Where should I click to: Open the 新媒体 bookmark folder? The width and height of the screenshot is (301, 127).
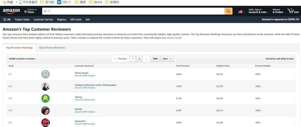(x=112, y=2)
